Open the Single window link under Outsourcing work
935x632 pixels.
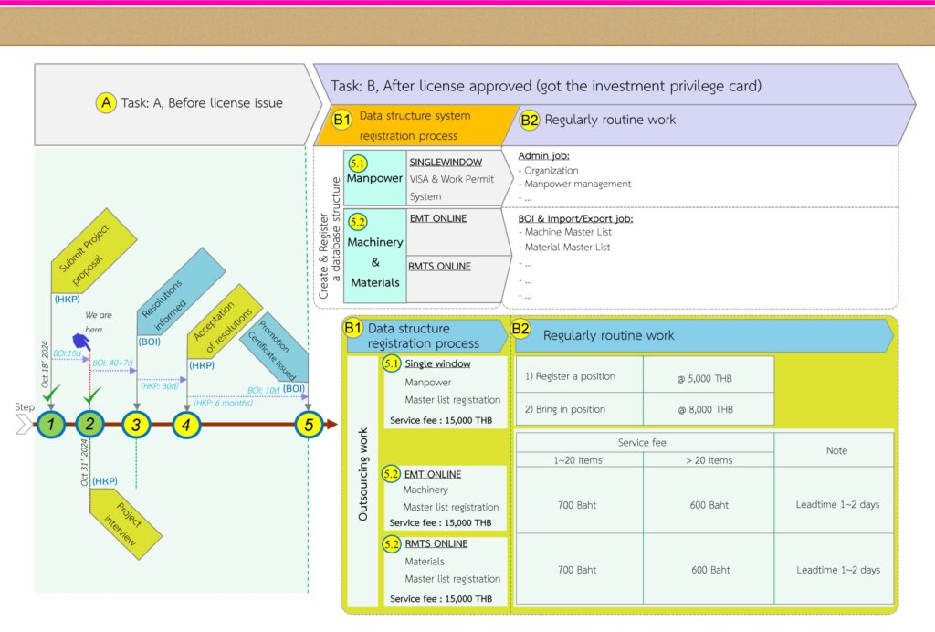[x=437, y=363]
